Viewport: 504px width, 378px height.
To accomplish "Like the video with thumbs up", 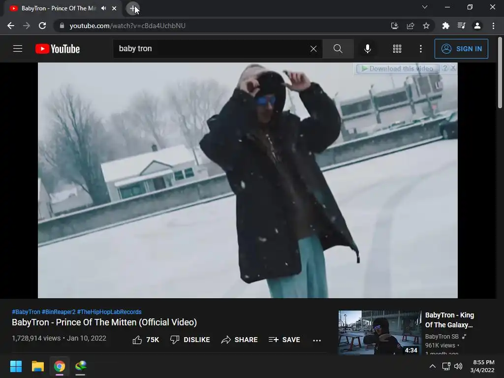I will click(x=146, y=340).
